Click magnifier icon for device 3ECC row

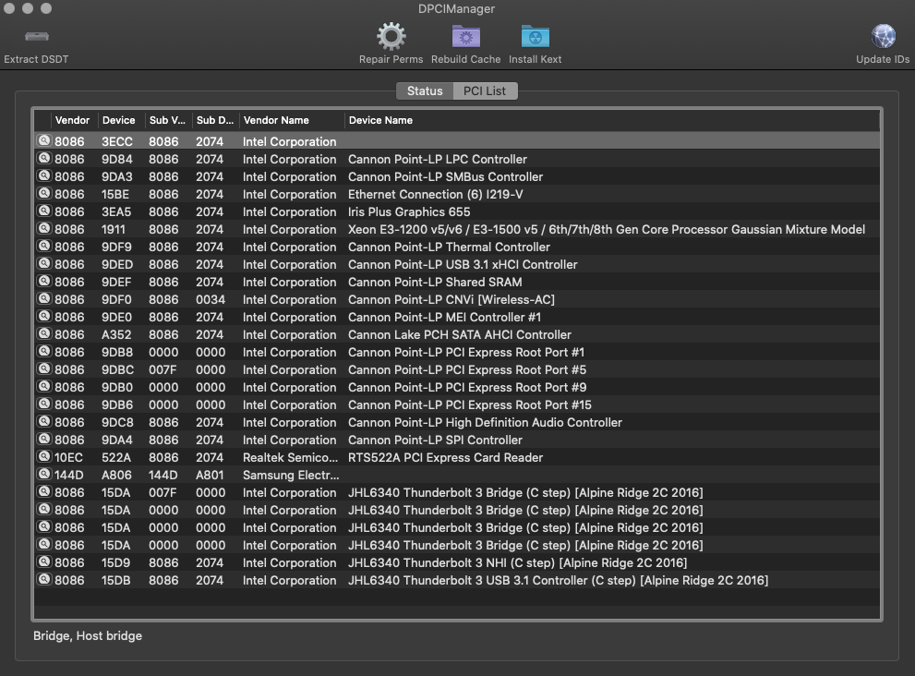click(43, 140)
